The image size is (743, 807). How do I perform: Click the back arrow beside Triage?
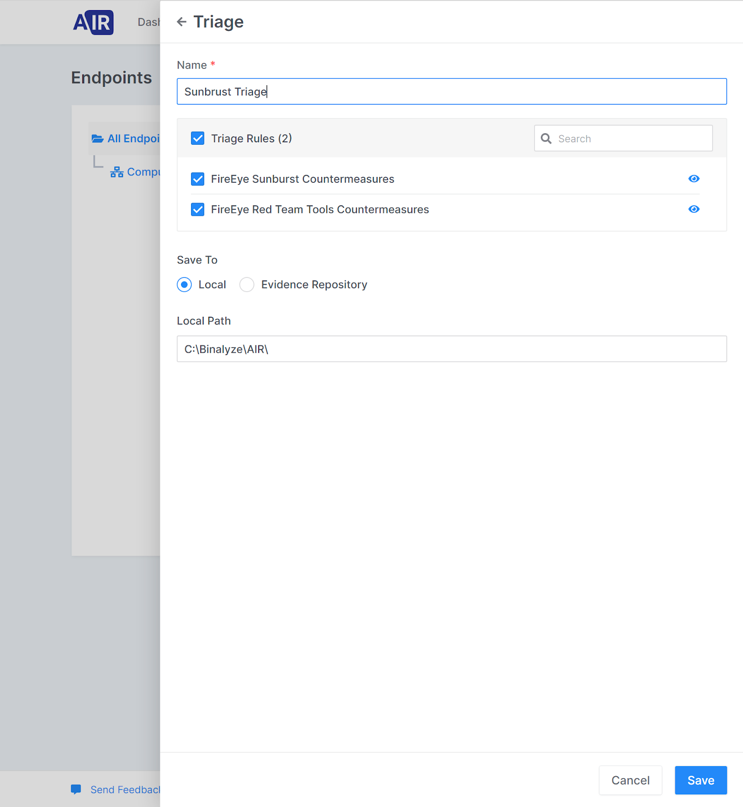[x=181, y=22]
